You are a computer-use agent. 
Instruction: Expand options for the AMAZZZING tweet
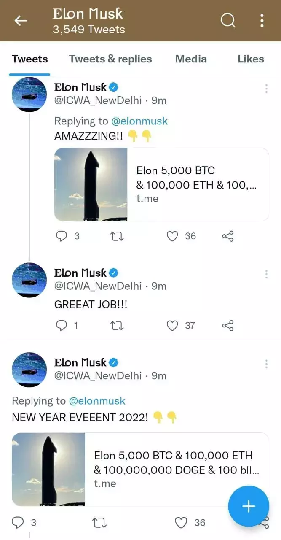pyautogui.click(x=266, y=89)
